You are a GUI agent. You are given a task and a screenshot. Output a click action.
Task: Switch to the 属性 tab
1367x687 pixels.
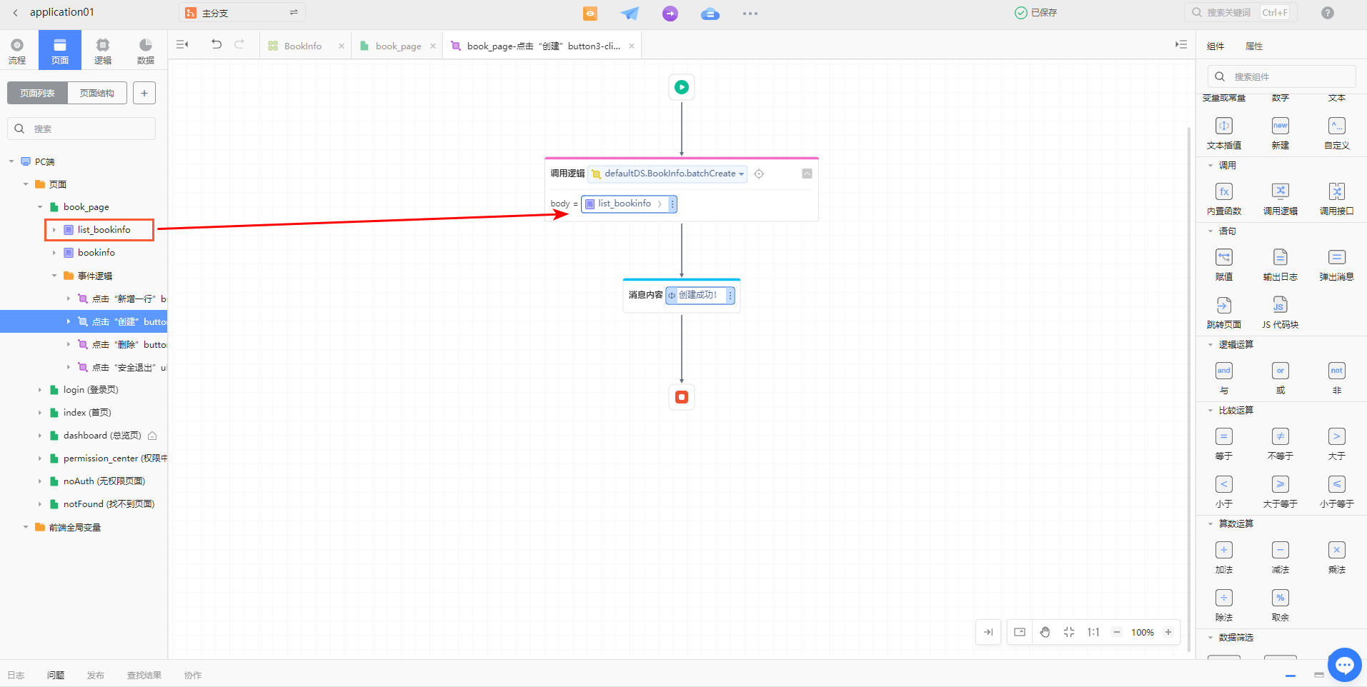[1254, 46]
